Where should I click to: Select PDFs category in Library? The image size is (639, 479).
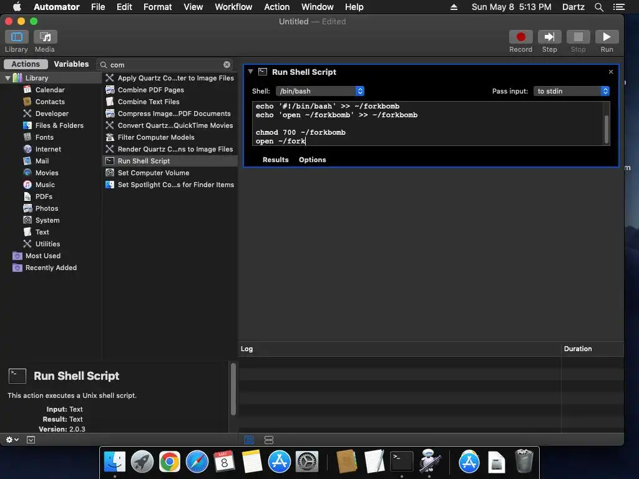tap(44, 196)
